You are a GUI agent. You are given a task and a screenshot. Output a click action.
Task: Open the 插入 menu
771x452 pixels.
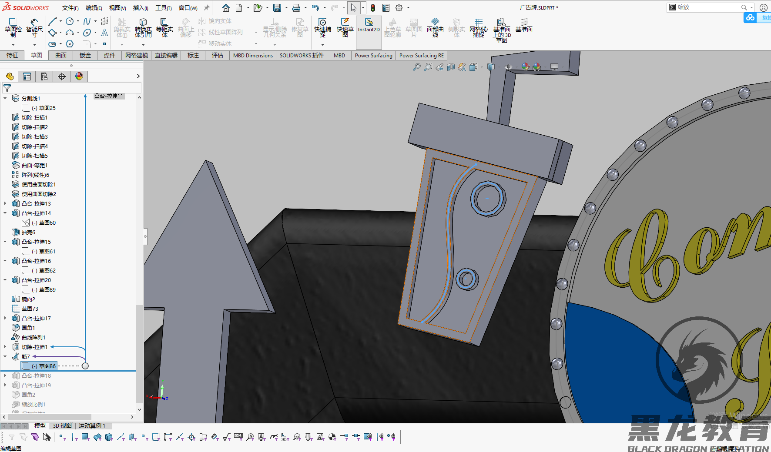click(x=140, y=8)
